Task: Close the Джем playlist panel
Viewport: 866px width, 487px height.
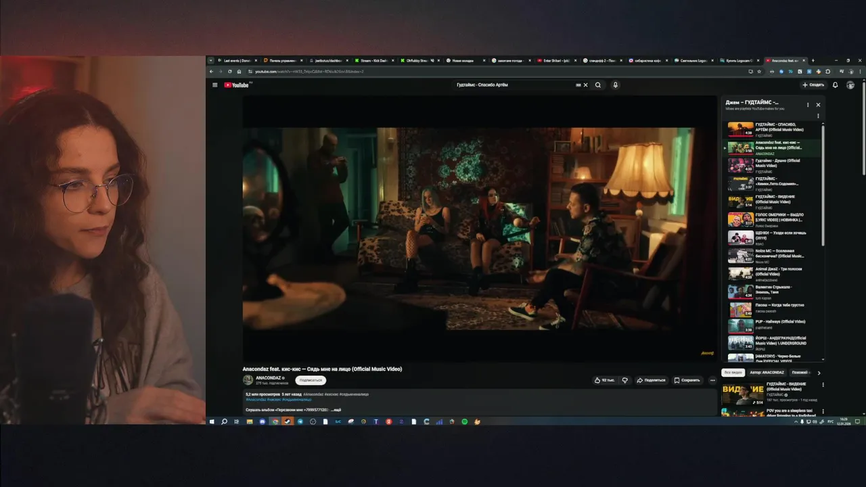Action: pos(818,105)
